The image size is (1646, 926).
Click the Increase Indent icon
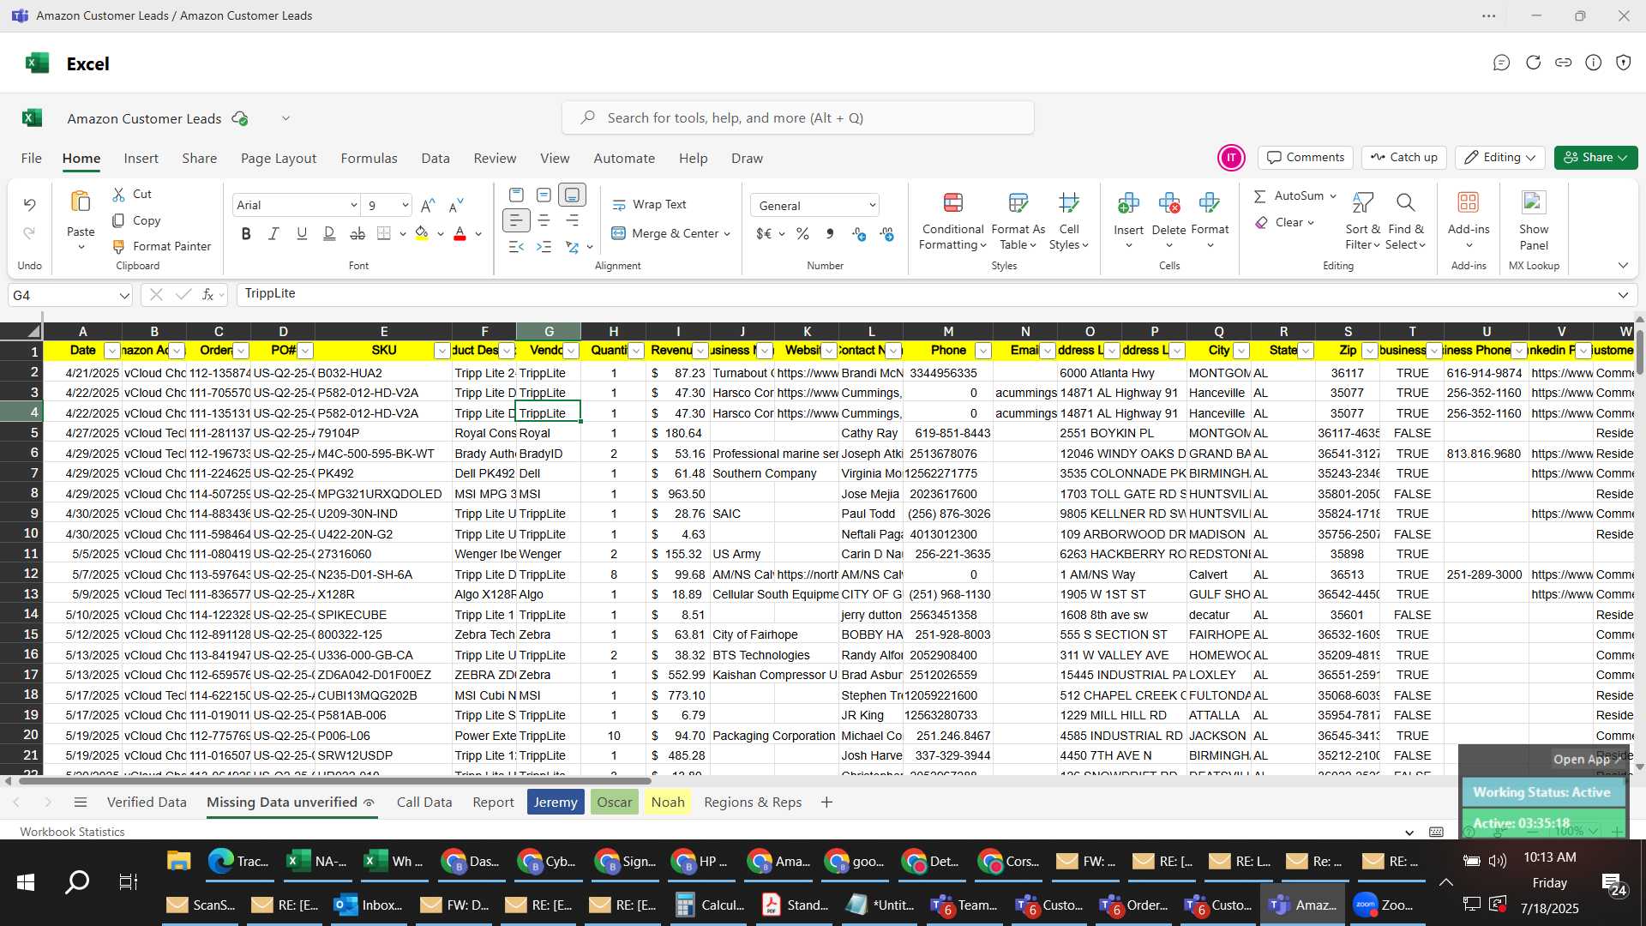click(x=544, y=247)
